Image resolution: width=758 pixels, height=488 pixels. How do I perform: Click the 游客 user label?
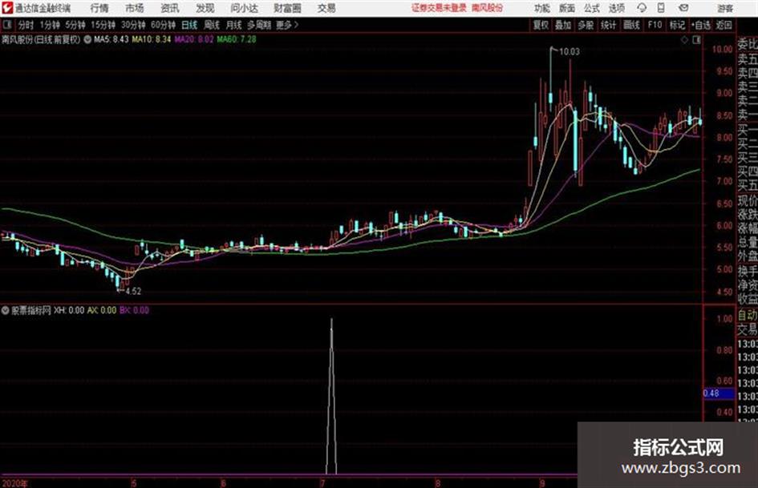click(x=724, y=8)
